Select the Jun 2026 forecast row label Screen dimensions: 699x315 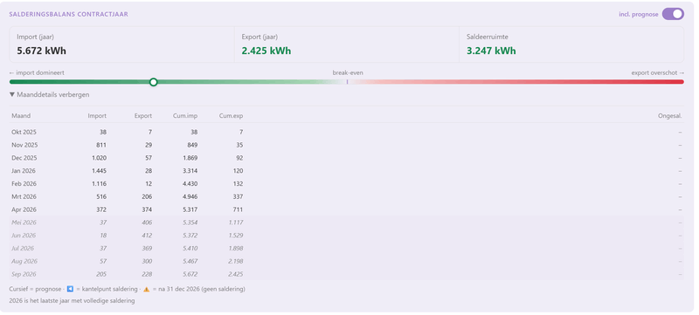pos(24,236)
